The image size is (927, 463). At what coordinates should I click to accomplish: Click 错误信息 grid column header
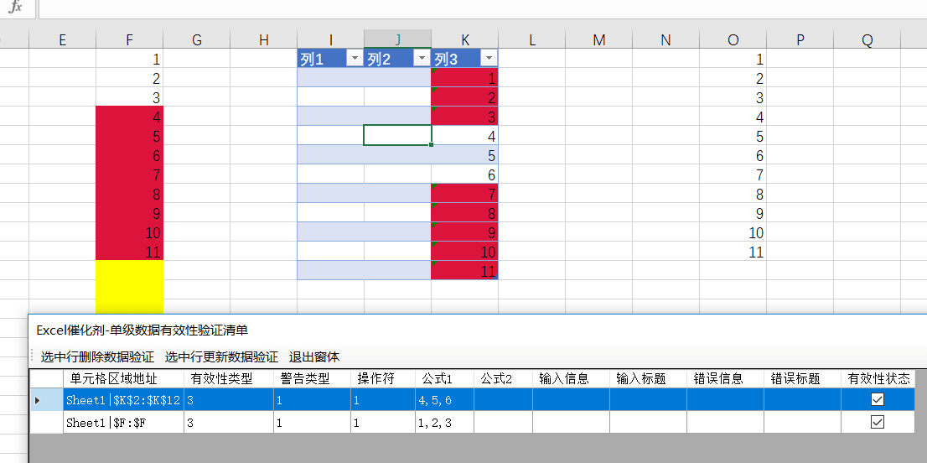[x=725, y=378]
